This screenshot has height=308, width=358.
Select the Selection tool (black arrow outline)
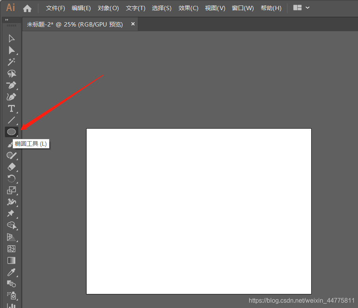coord(11,38)
